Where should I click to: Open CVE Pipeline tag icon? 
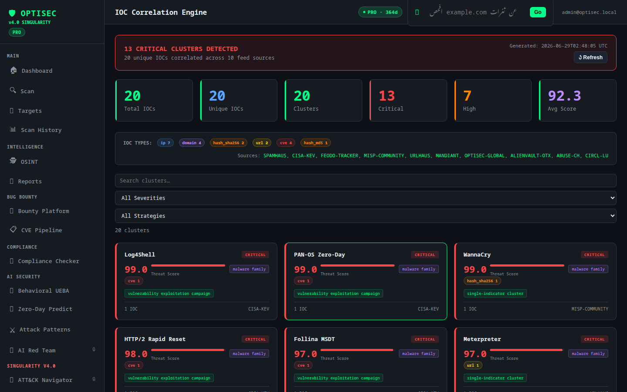13,229
